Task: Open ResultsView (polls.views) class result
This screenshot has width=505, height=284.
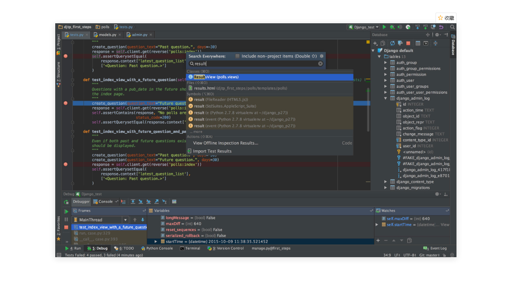Action: click(269, 77)
